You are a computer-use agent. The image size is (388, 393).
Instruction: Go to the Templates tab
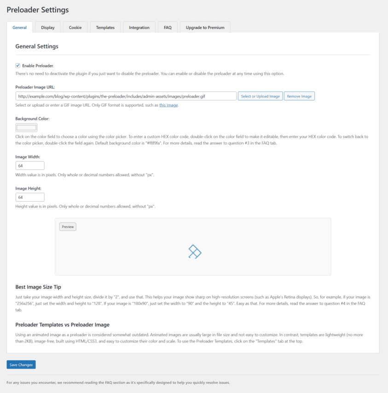(x=105, y=28)
